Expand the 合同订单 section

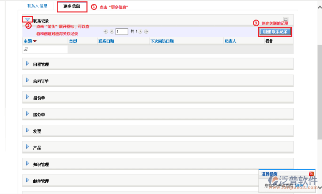[x=28, y=80]
